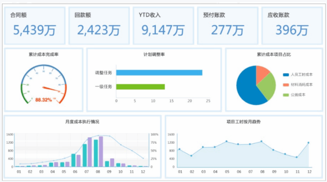Select the month 12 point on 项目工时按月趋势
Screen dimensions: 327x182
click(x=308, y=143)
